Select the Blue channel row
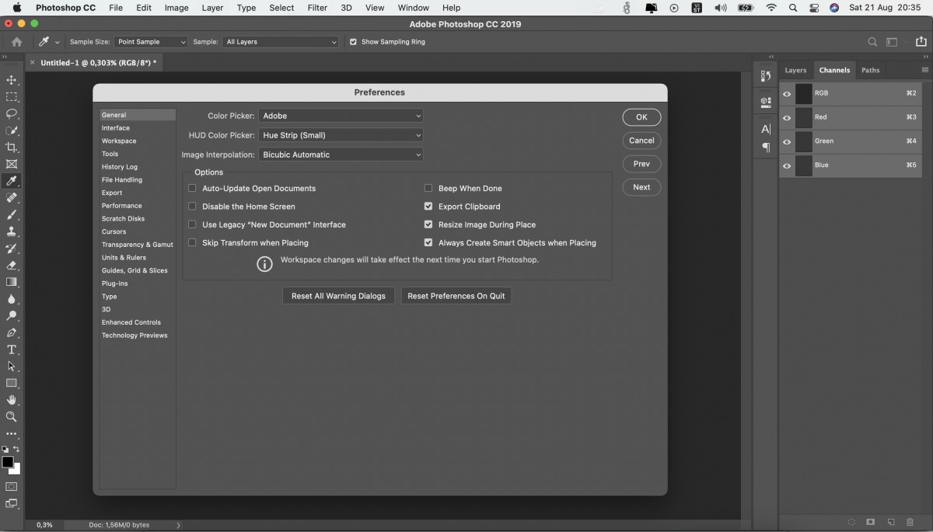 850,165
